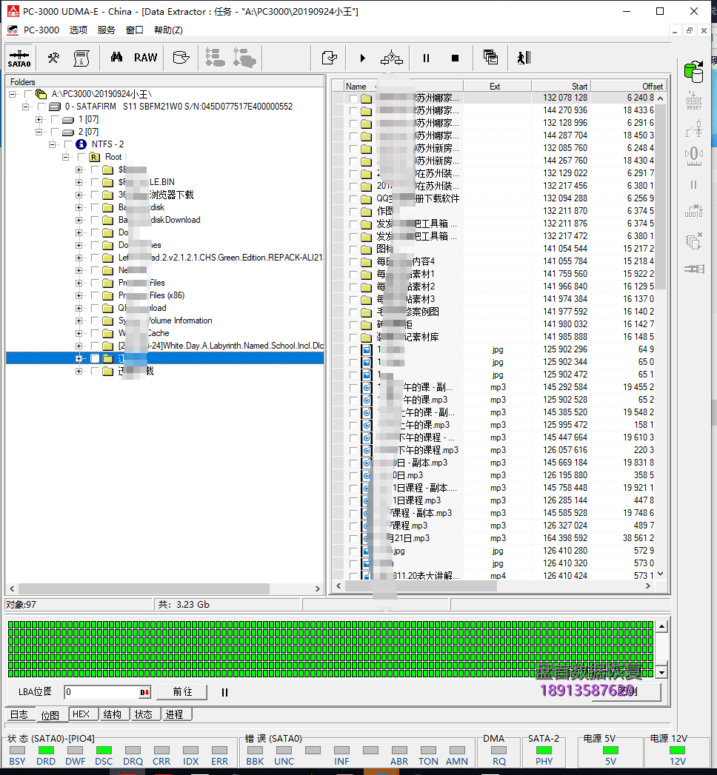Open the 窗口 menu

click(135, 30)
